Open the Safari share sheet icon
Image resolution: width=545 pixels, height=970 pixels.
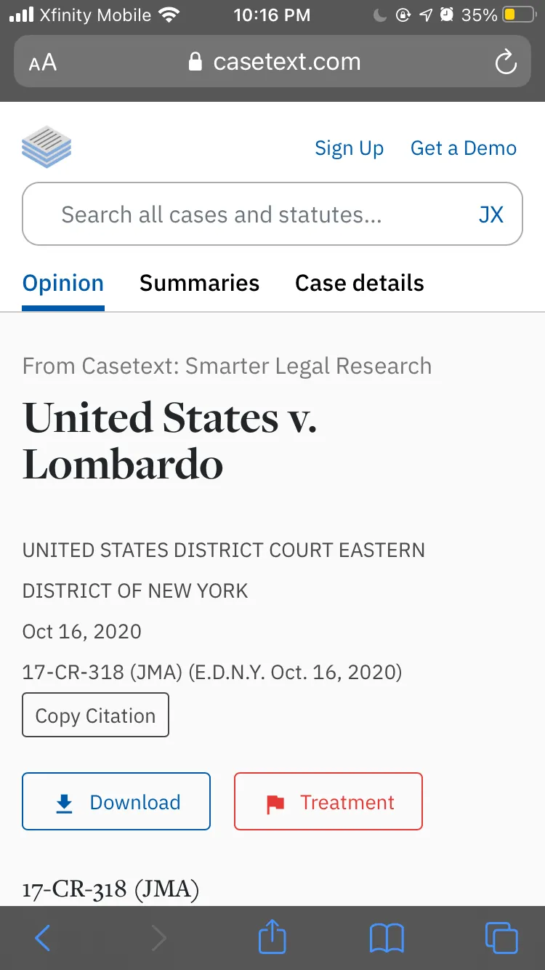[272, 936]
